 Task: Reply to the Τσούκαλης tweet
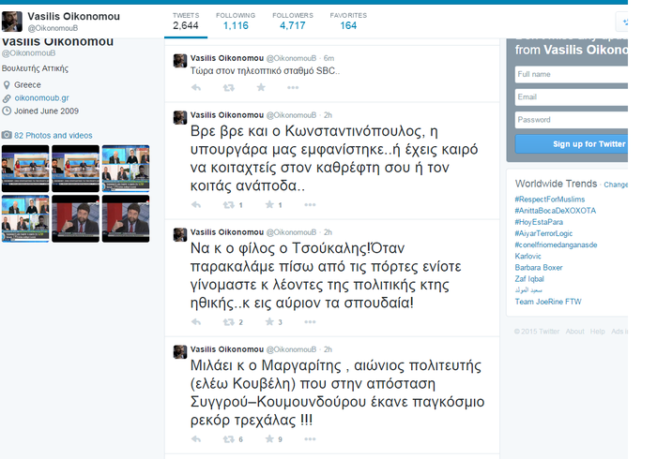[195, 322]
